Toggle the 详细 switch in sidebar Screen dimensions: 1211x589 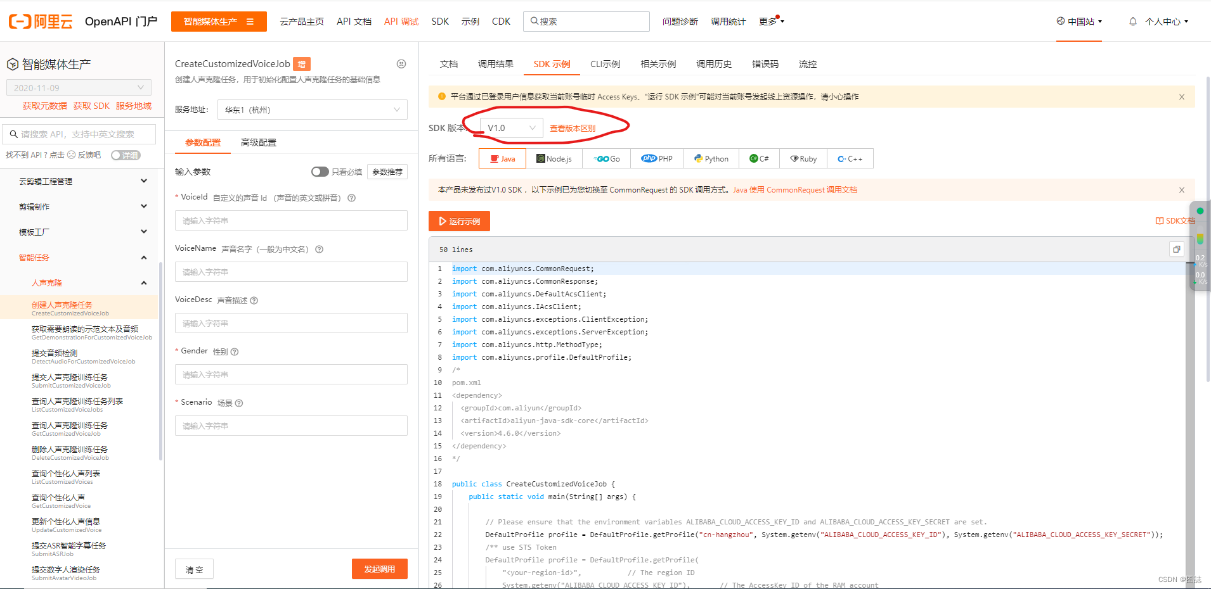[126, 155]
